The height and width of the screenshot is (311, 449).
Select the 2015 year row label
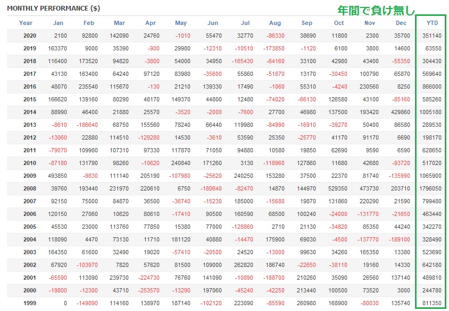coord(30,99)
